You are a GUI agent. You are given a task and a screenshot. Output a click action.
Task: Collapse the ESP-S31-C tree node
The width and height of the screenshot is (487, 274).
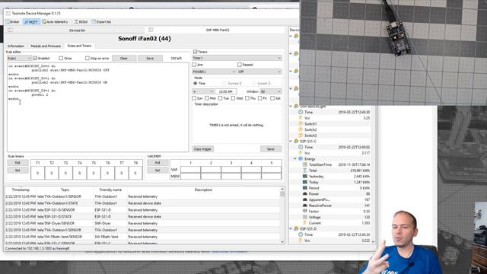pyautogui.click(x=291, y=142)
